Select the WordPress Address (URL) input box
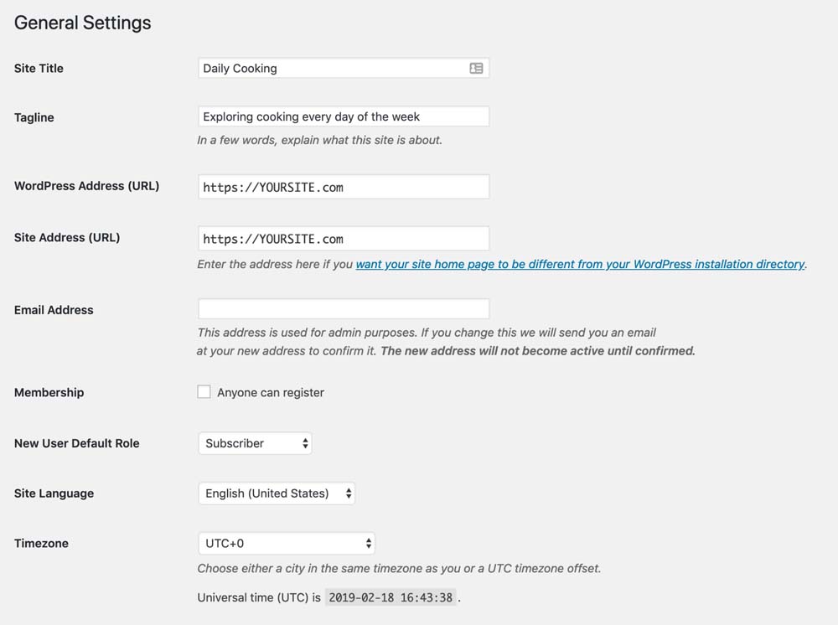This screenshot has width=838, height=625. (x=343, y=187)
